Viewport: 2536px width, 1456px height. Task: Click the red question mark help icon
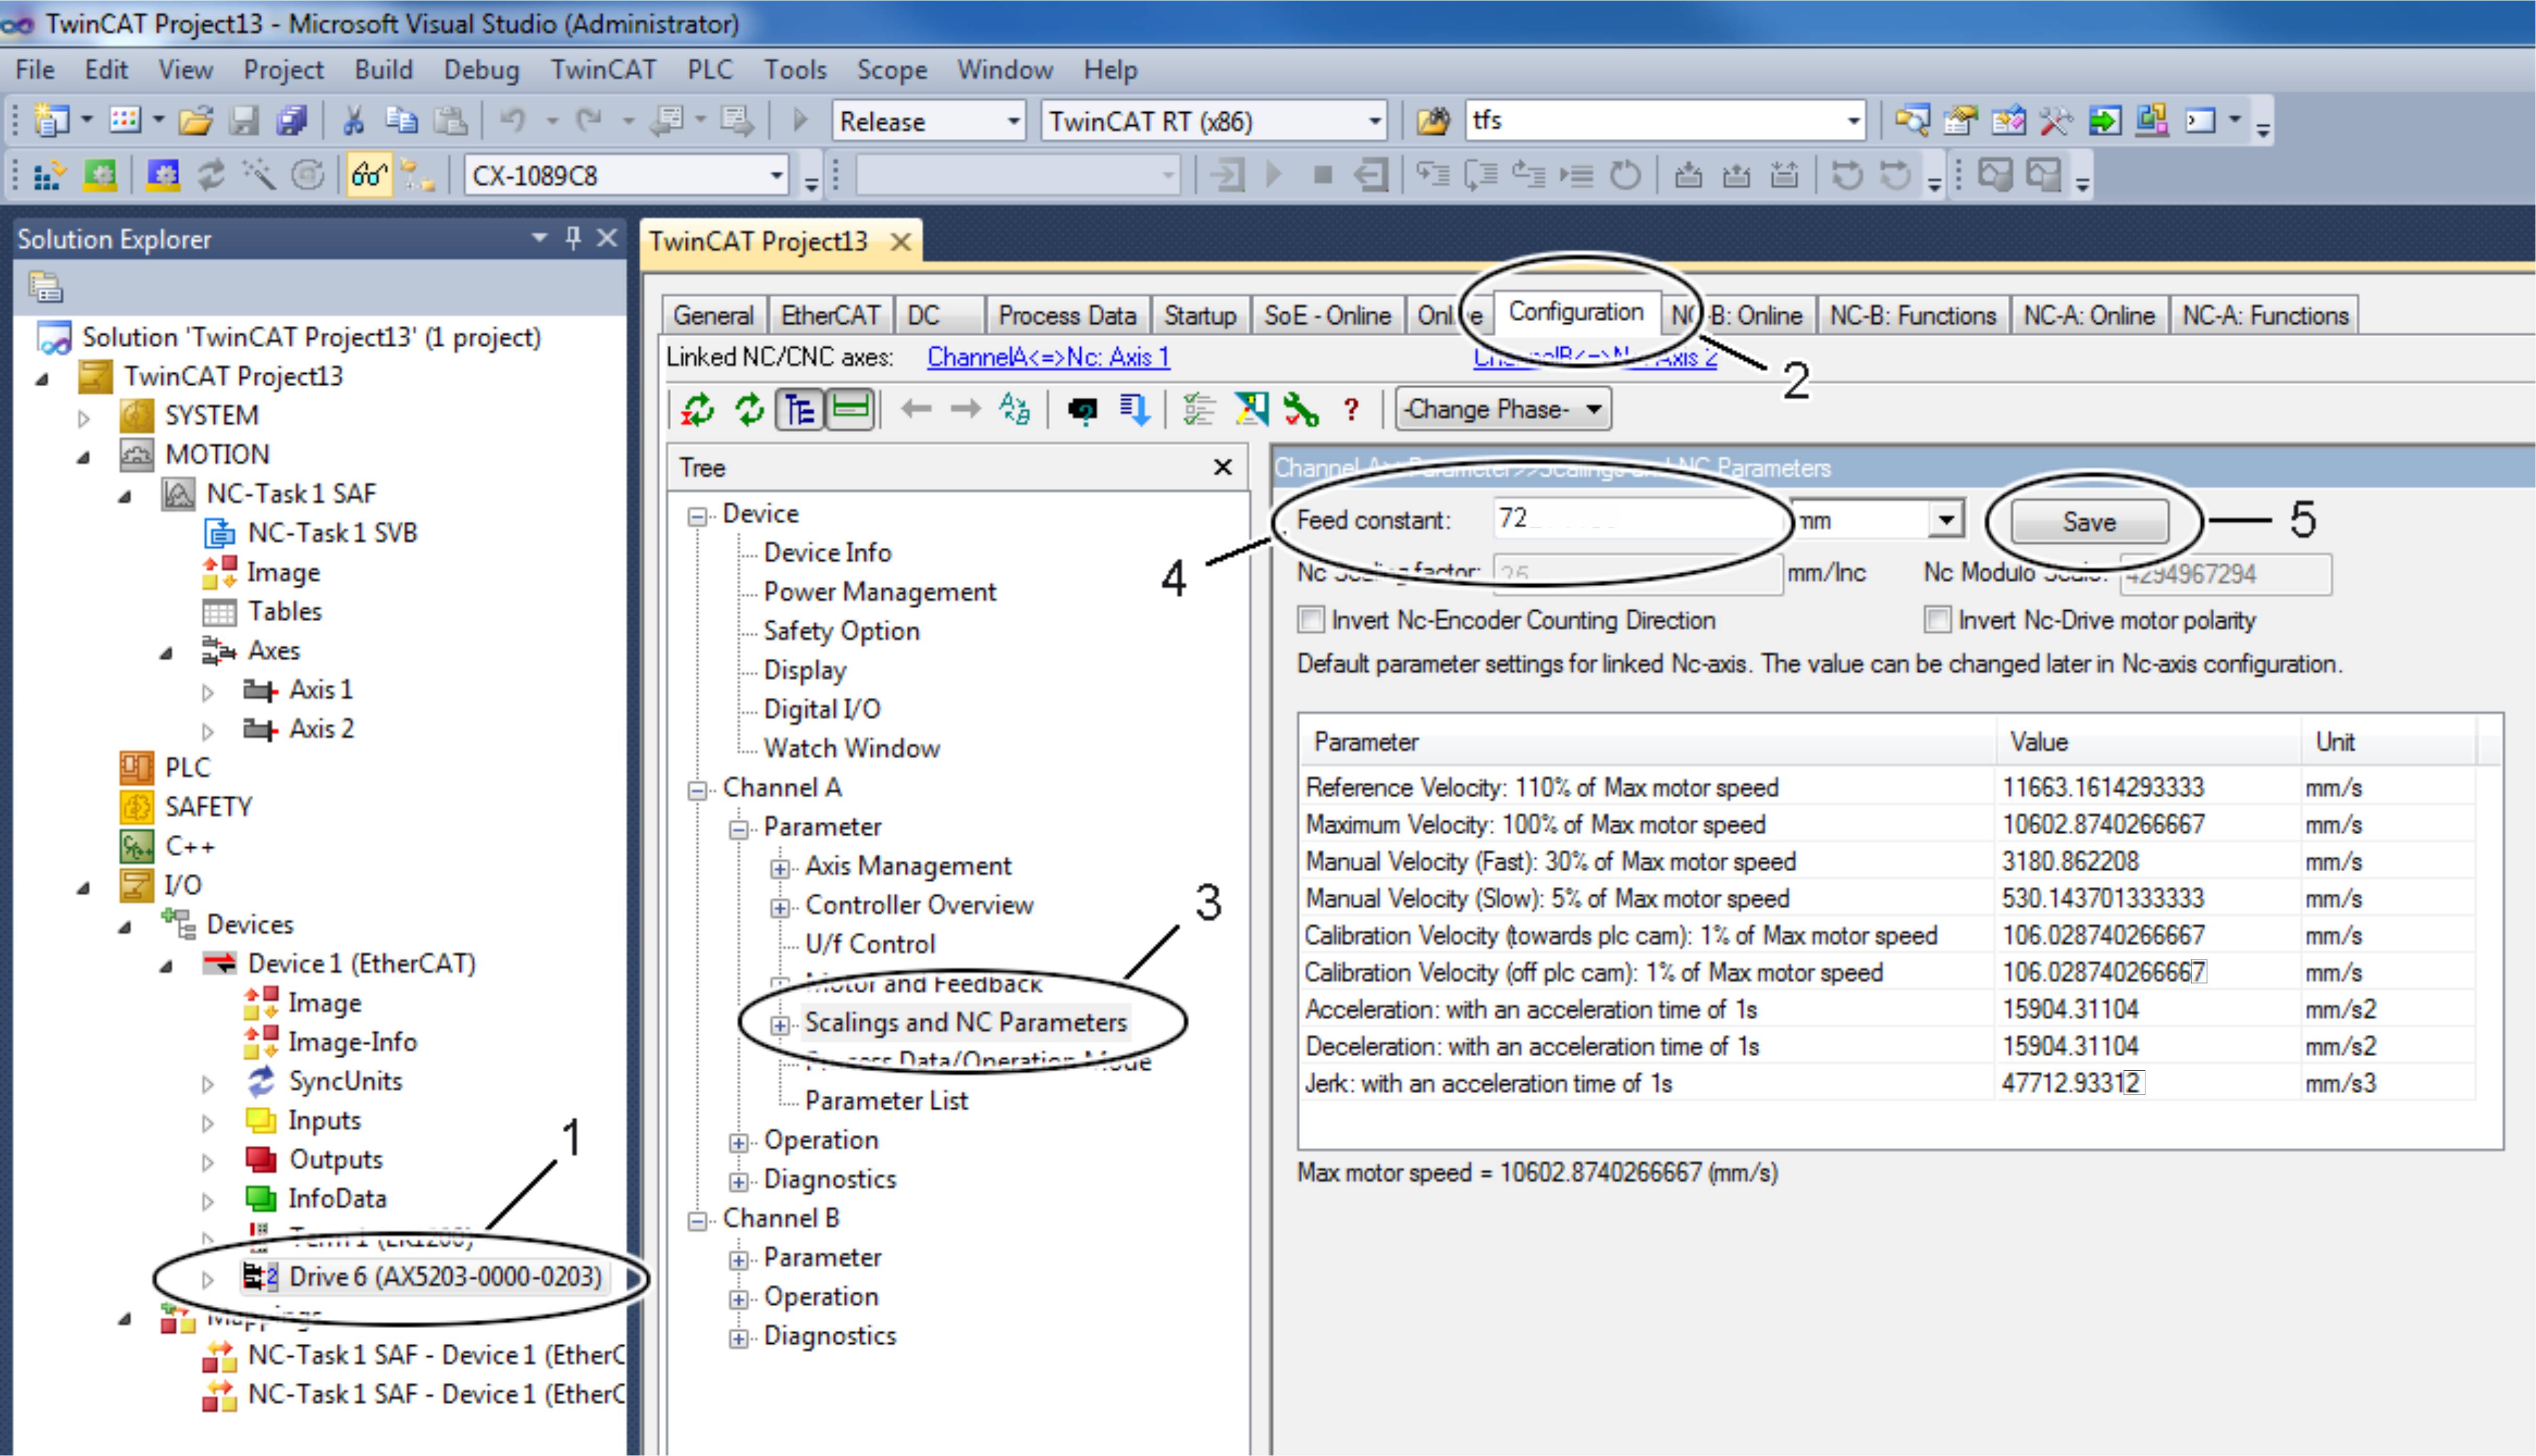tap(1351, 410)
